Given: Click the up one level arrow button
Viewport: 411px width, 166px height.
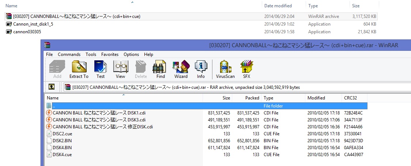Looking at the screenshot, I should pos(52,87).
